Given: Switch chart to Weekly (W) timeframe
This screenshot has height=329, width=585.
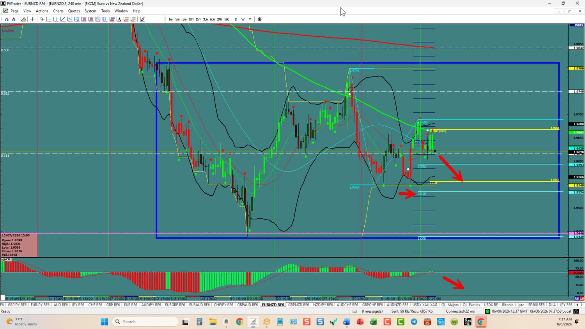Looking at the screenshot, I should (x=243, y=19).
